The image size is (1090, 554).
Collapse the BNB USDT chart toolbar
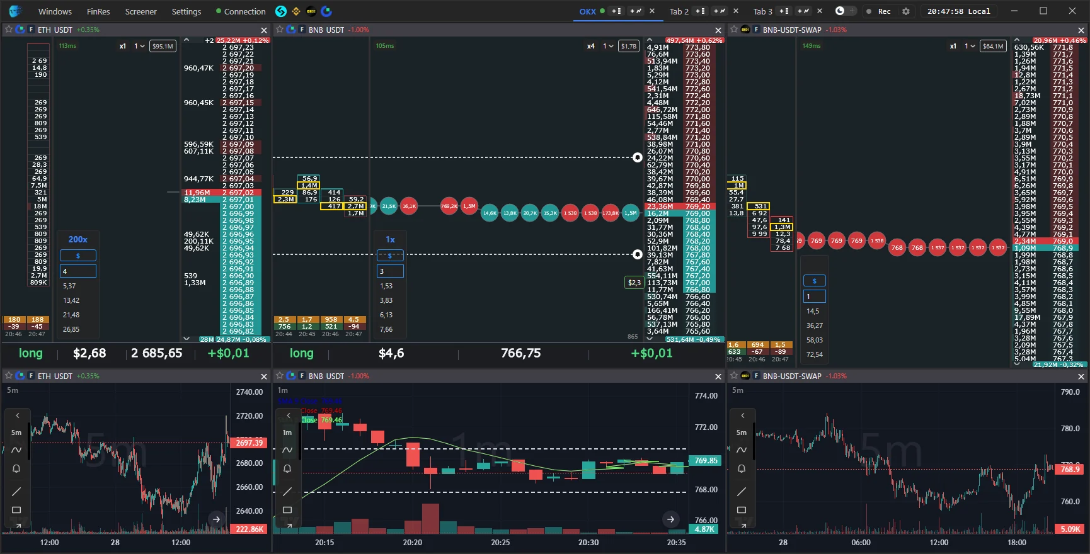[x=288, y=415]
